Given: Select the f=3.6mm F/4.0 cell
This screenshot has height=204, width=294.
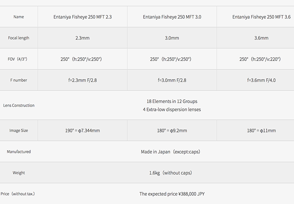Looking at the screenshot, I should [x=262, y=80].
